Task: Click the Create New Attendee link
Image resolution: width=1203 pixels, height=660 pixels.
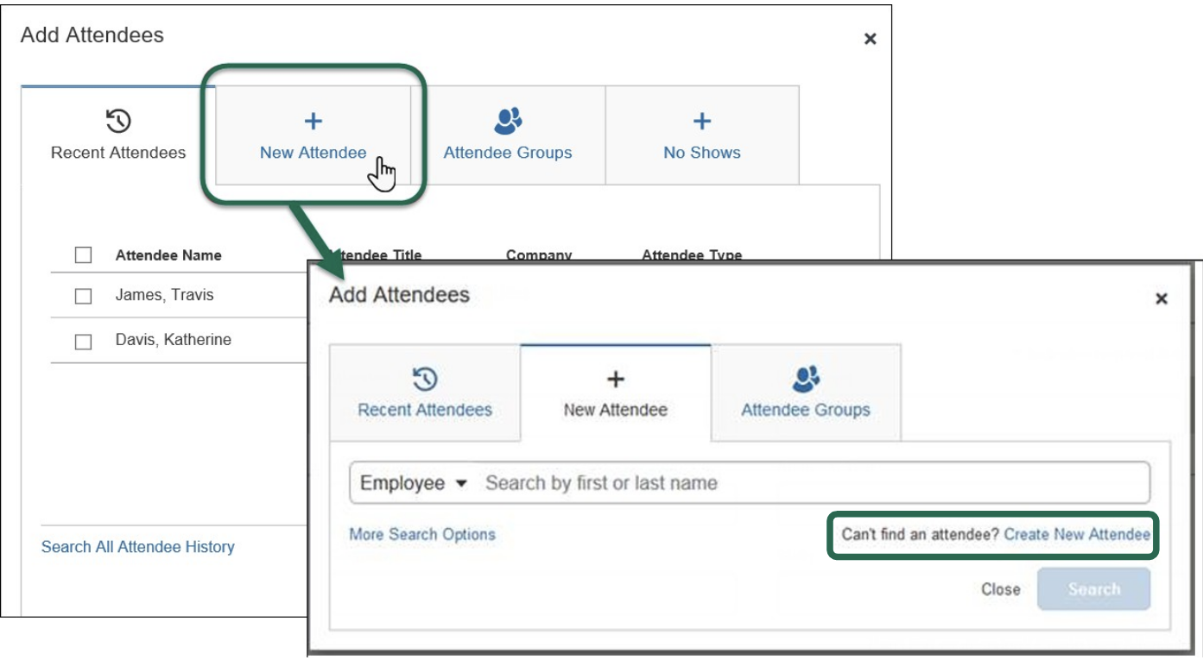Action: coord(1077,535)
